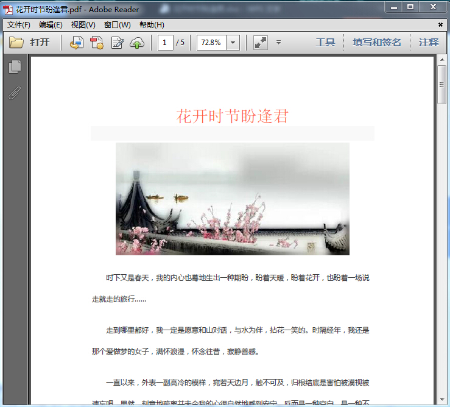Open the 填写和签名 pane

377,43
